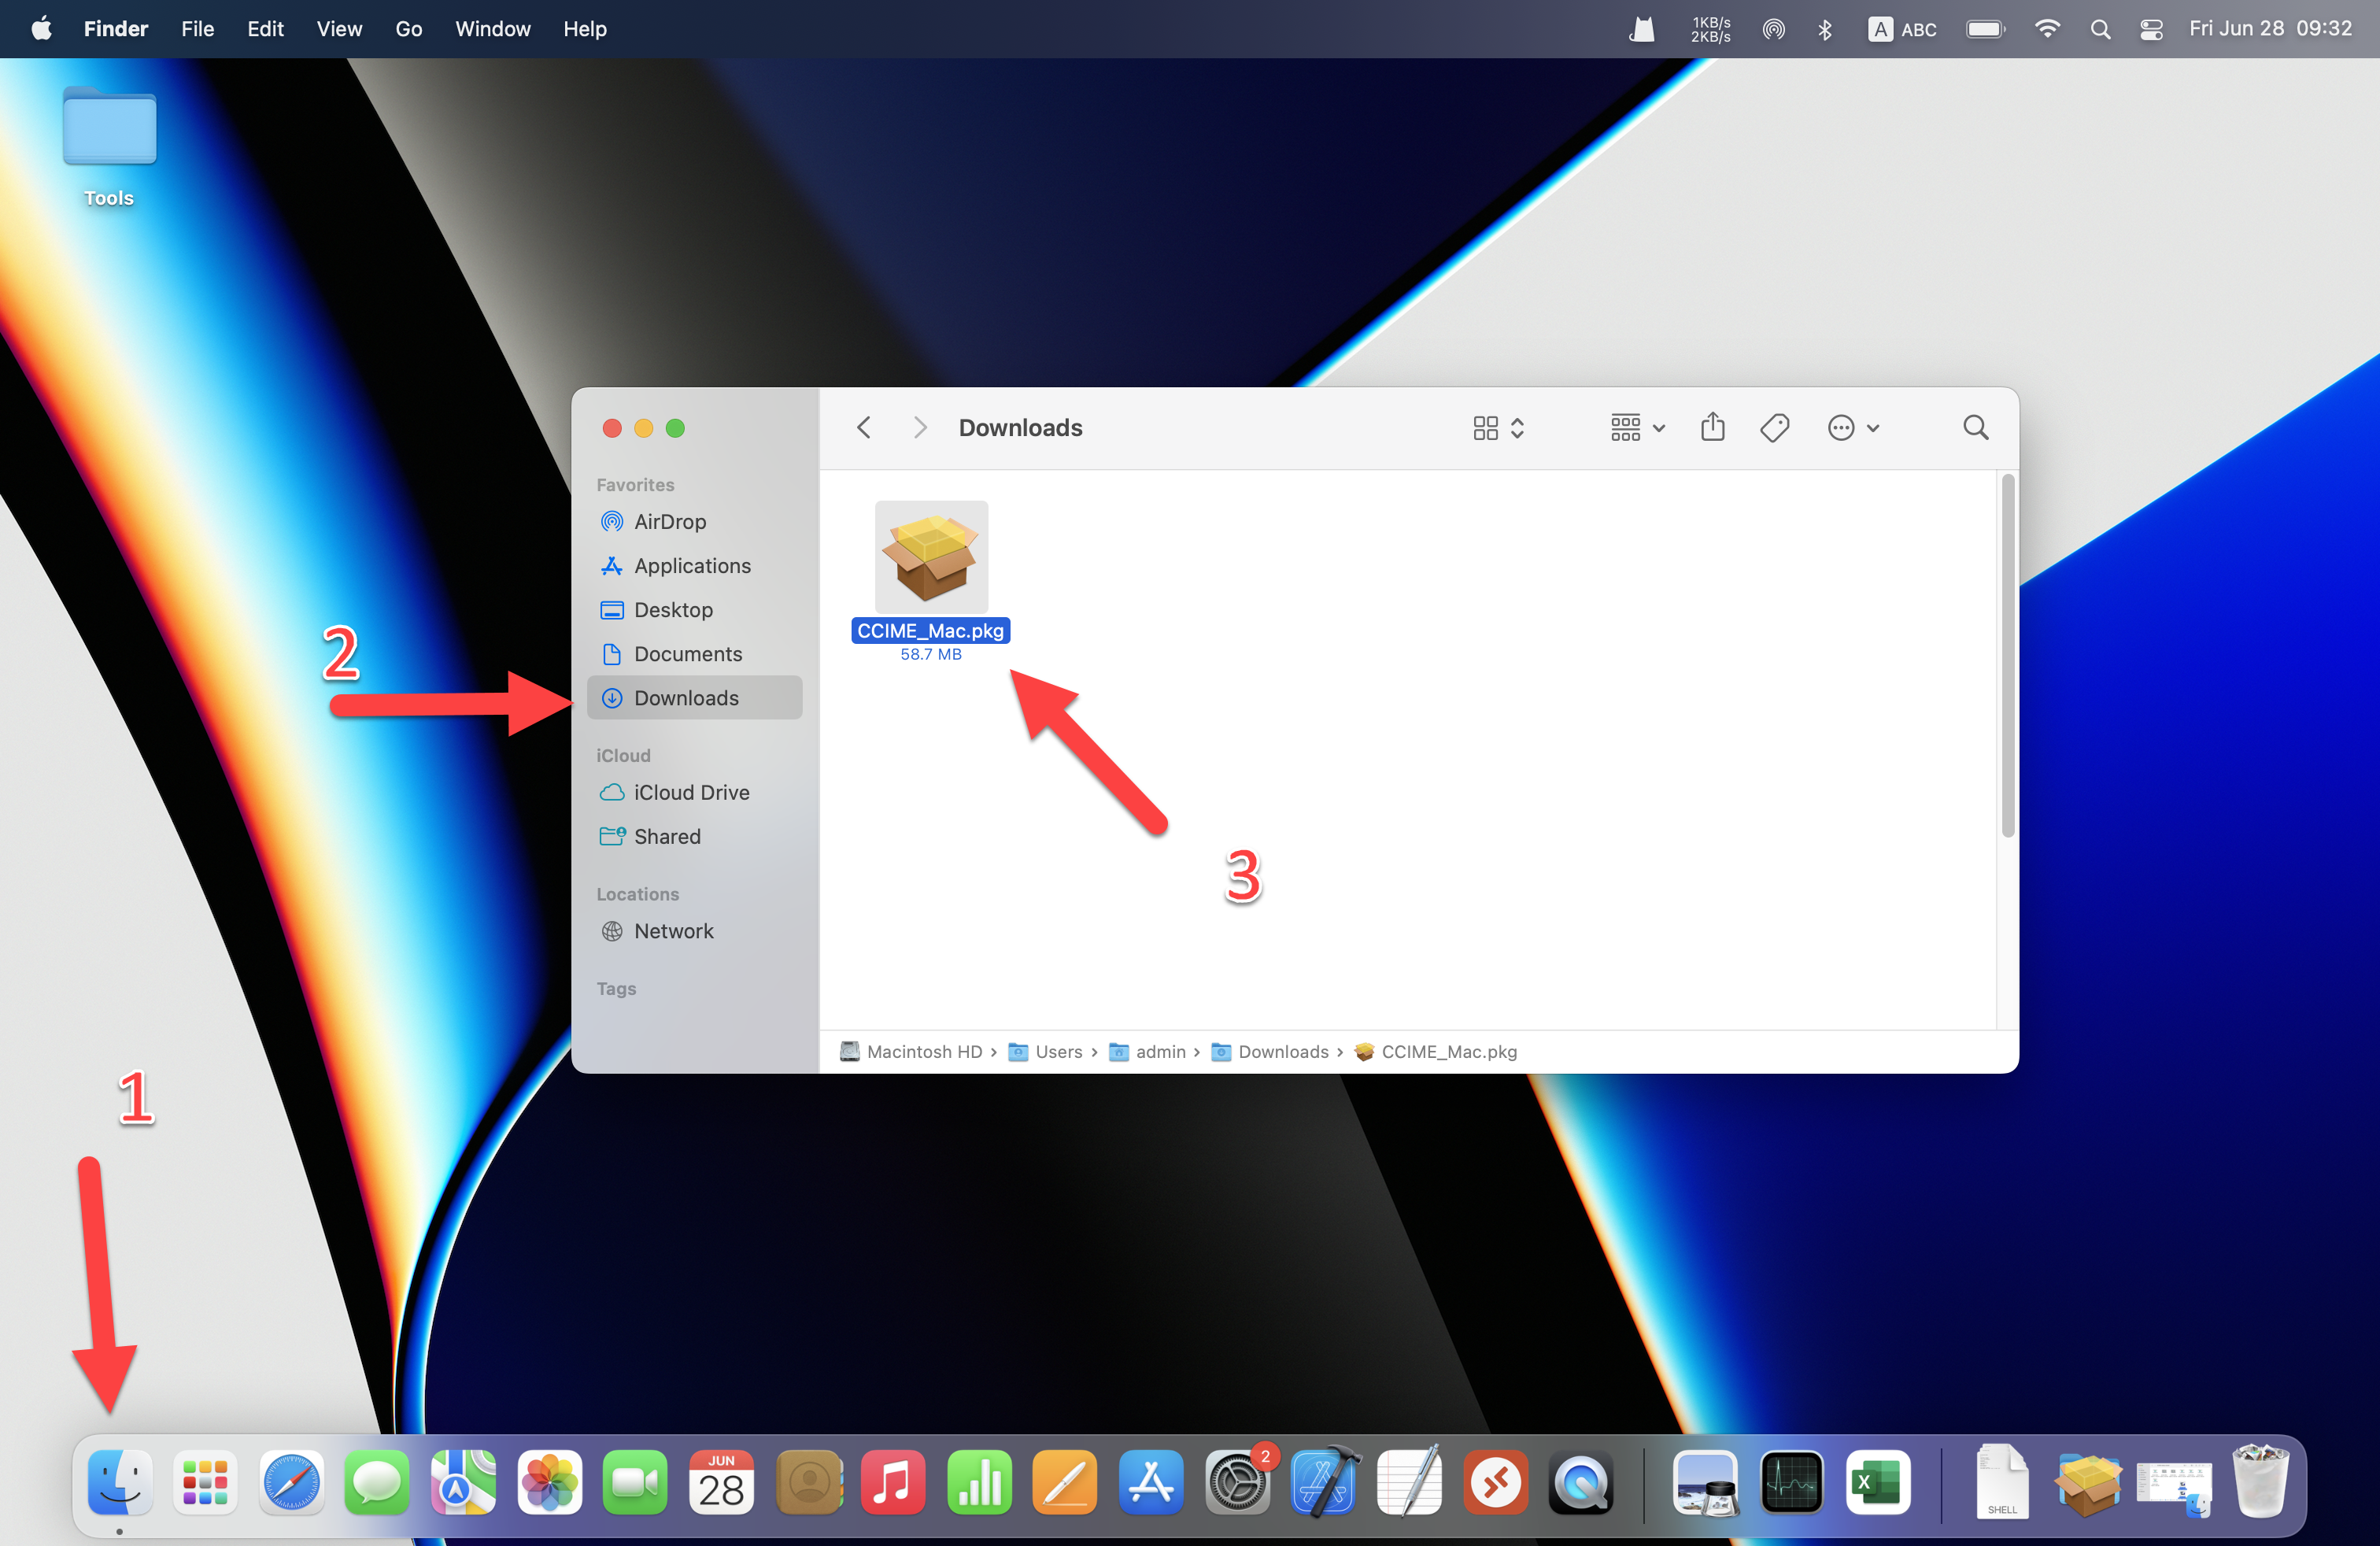Click the Edit Tags icon in toolbar
This screenshot has width=2380, height=1546.
(1774, 428)
